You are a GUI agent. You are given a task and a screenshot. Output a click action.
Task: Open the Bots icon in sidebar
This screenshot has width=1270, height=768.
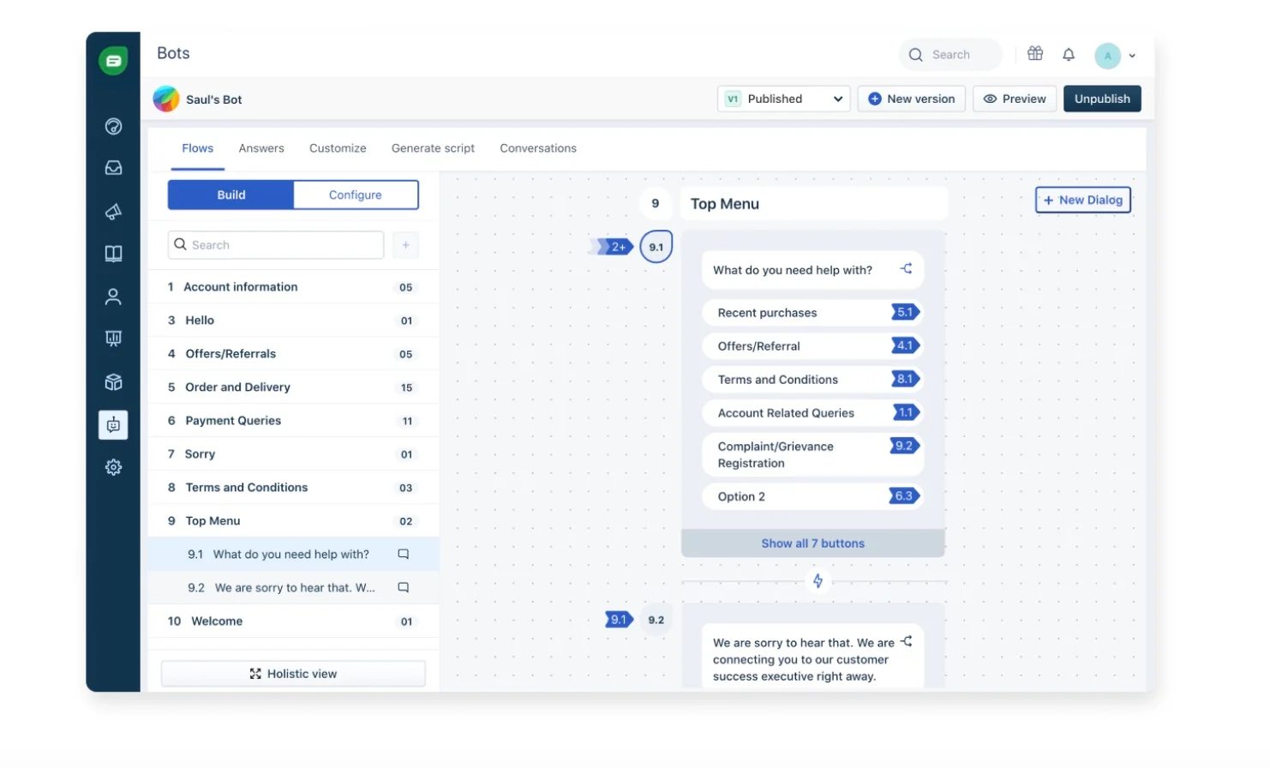113,425
